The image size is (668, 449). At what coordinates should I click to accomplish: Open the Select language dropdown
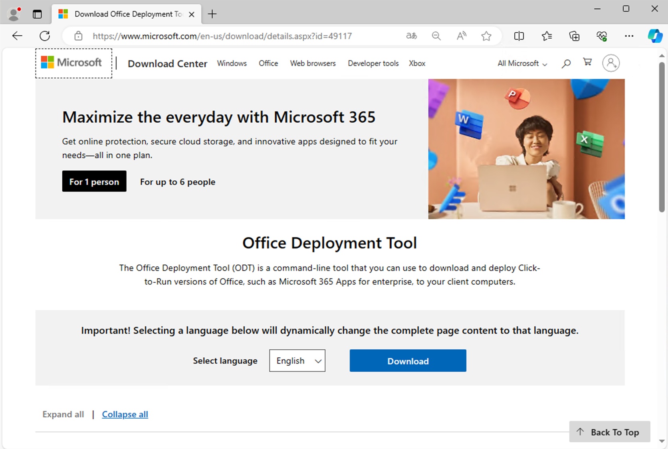click(x=297, y=360)
